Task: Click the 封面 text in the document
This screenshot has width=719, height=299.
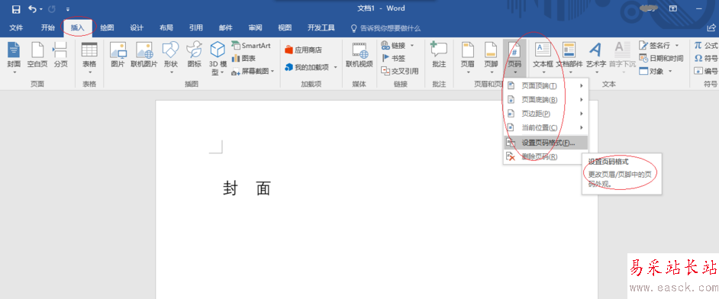Action: coord(247,188)
